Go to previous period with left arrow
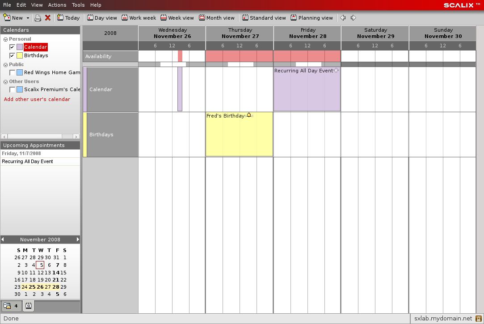 tap(343, 18)
